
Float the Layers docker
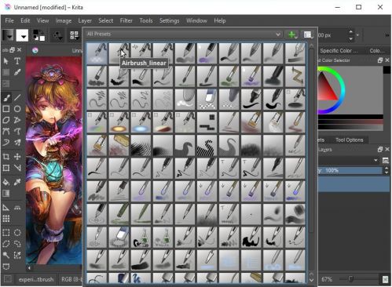coord(380,149)
